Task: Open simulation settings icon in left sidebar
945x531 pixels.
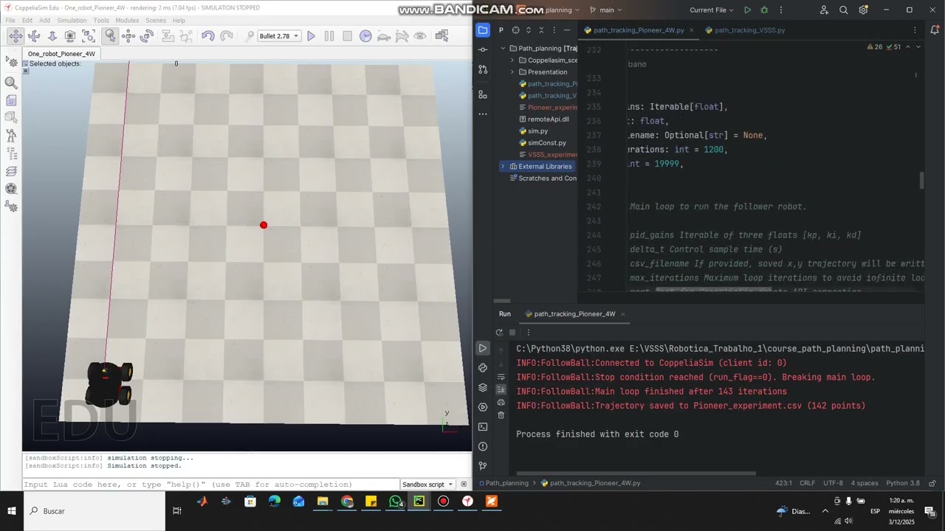Action: (11, 63)
